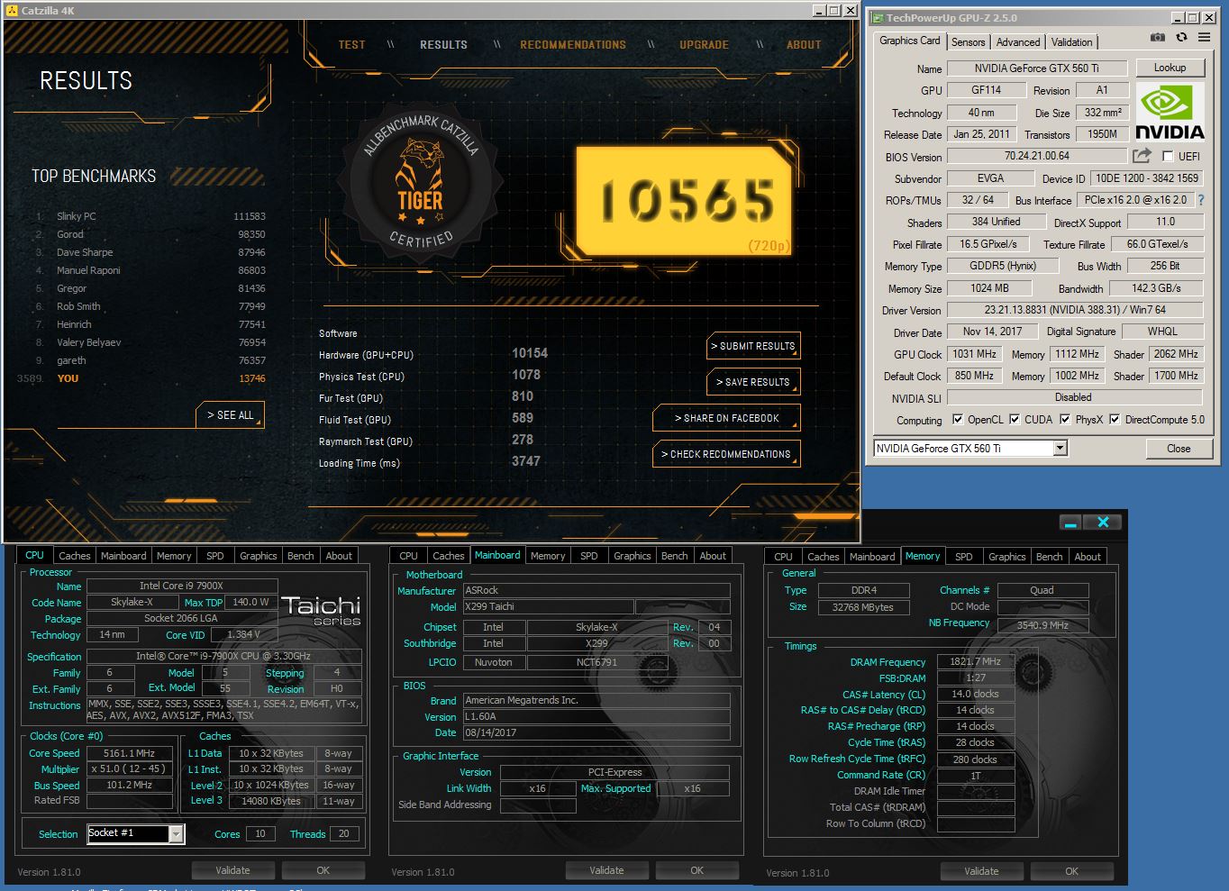Open the GPU-Z hamburger menu

click(1205, 38)
